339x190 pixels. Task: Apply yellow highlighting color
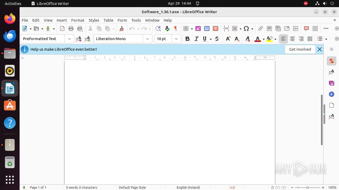point(269,39)
